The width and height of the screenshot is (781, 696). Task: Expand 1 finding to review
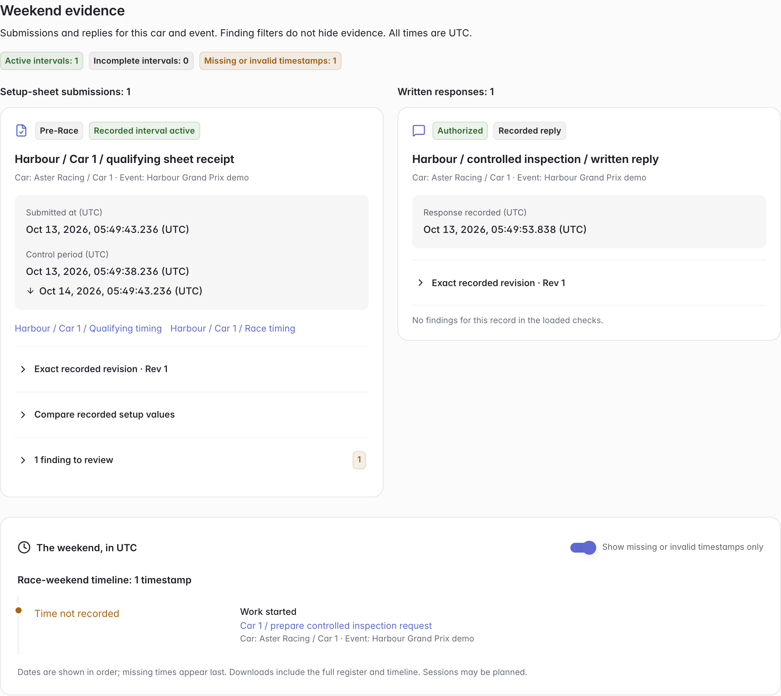coord(192,460)
